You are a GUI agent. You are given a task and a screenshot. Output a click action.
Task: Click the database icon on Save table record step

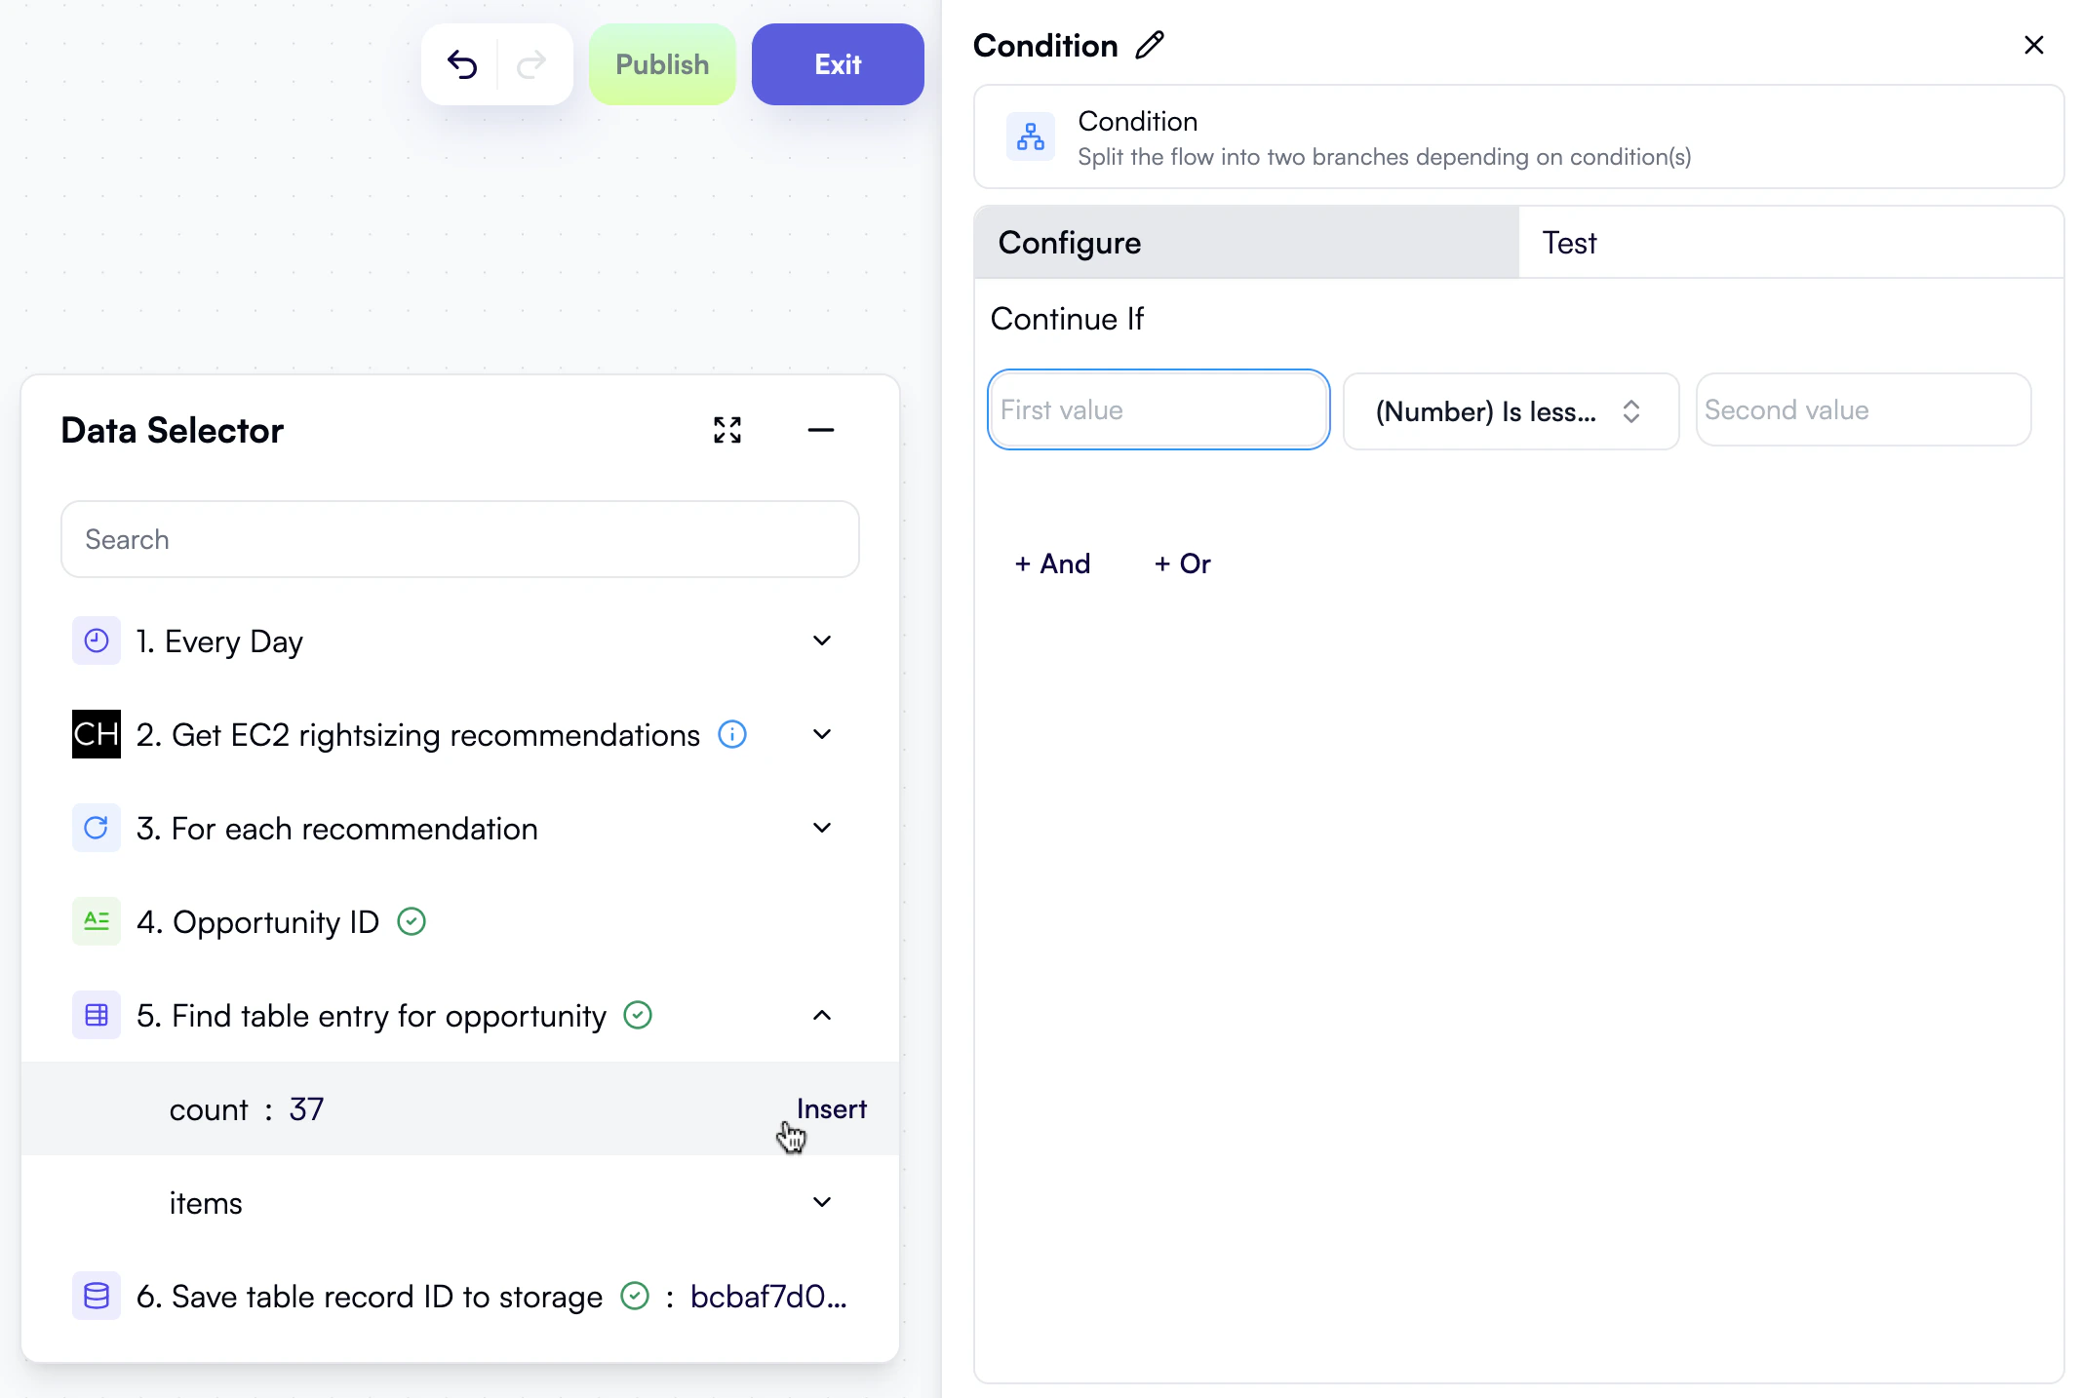point(96,1297)
